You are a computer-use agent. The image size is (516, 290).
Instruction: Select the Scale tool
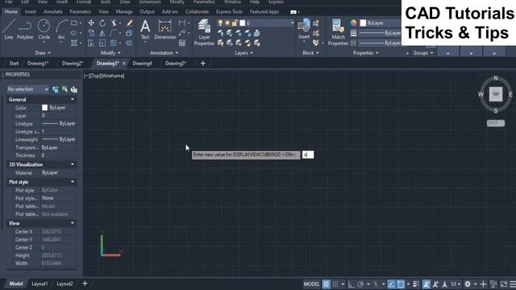102,43
